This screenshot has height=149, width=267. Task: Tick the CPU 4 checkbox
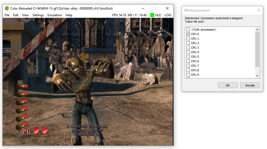point(188,52)
